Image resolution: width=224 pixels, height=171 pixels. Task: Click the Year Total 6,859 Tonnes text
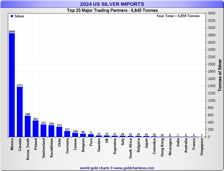pos(178,16)
